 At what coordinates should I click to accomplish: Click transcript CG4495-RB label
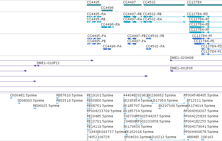(x=96, y=19)
